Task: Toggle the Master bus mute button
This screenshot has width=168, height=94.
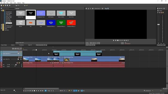Action: [x=161, y=13]
